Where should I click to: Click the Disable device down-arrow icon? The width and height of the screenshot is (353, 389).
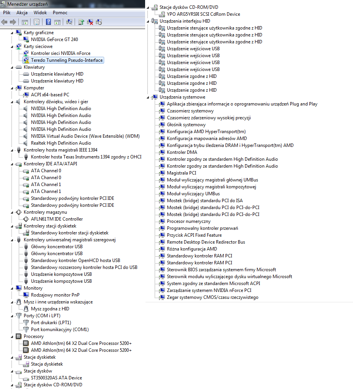[x=99, y=22]
